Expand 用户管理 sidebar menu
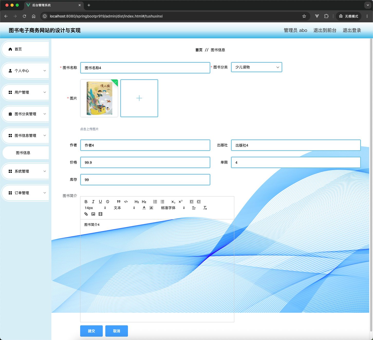The height and width of the screenshot is (340, 373). pyautogui.click(x=25, y=92)
